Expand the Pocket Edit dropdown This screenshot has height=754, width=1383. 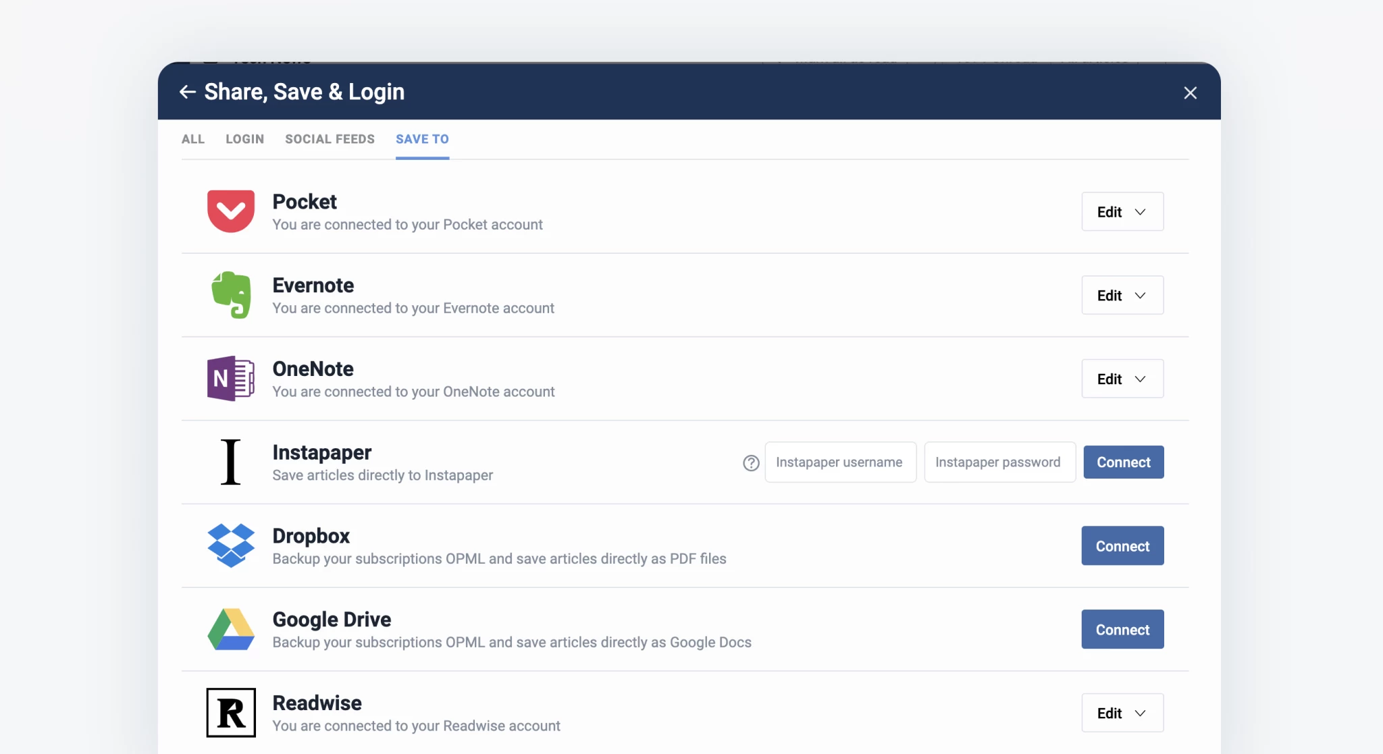pyautogui.click(x=1122, y=211)
